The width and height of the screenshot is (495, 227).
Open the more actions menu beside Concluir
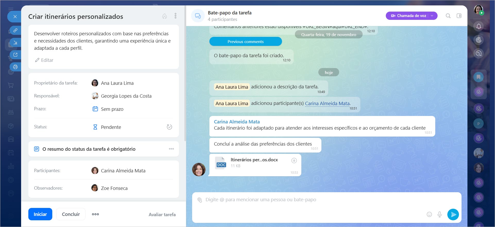95,214
